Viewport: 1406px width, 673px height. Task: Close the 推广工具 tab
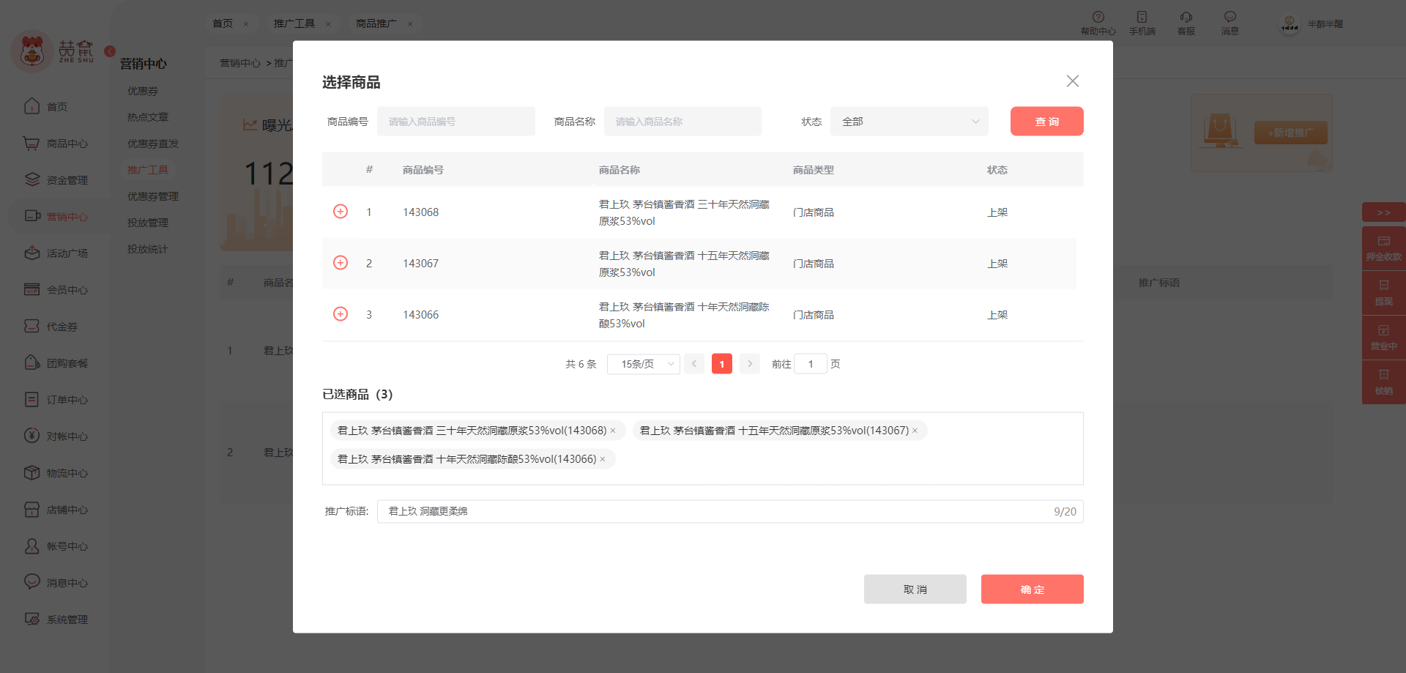click(328, 24)
